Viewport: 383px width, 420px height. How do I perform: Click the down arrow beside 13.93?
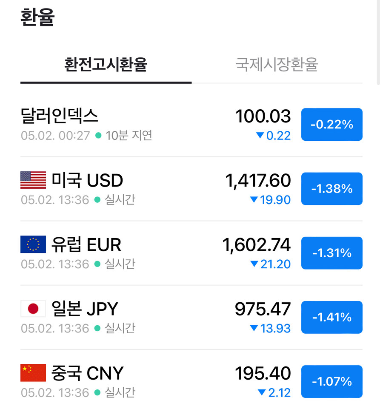(254, 328)
